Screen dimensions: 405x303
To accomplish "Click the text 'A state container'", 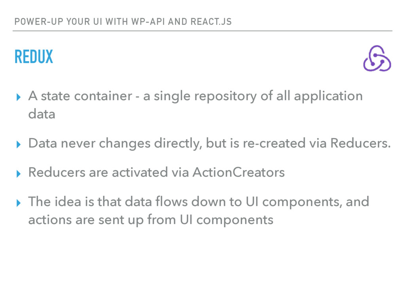I will point(80,95).
